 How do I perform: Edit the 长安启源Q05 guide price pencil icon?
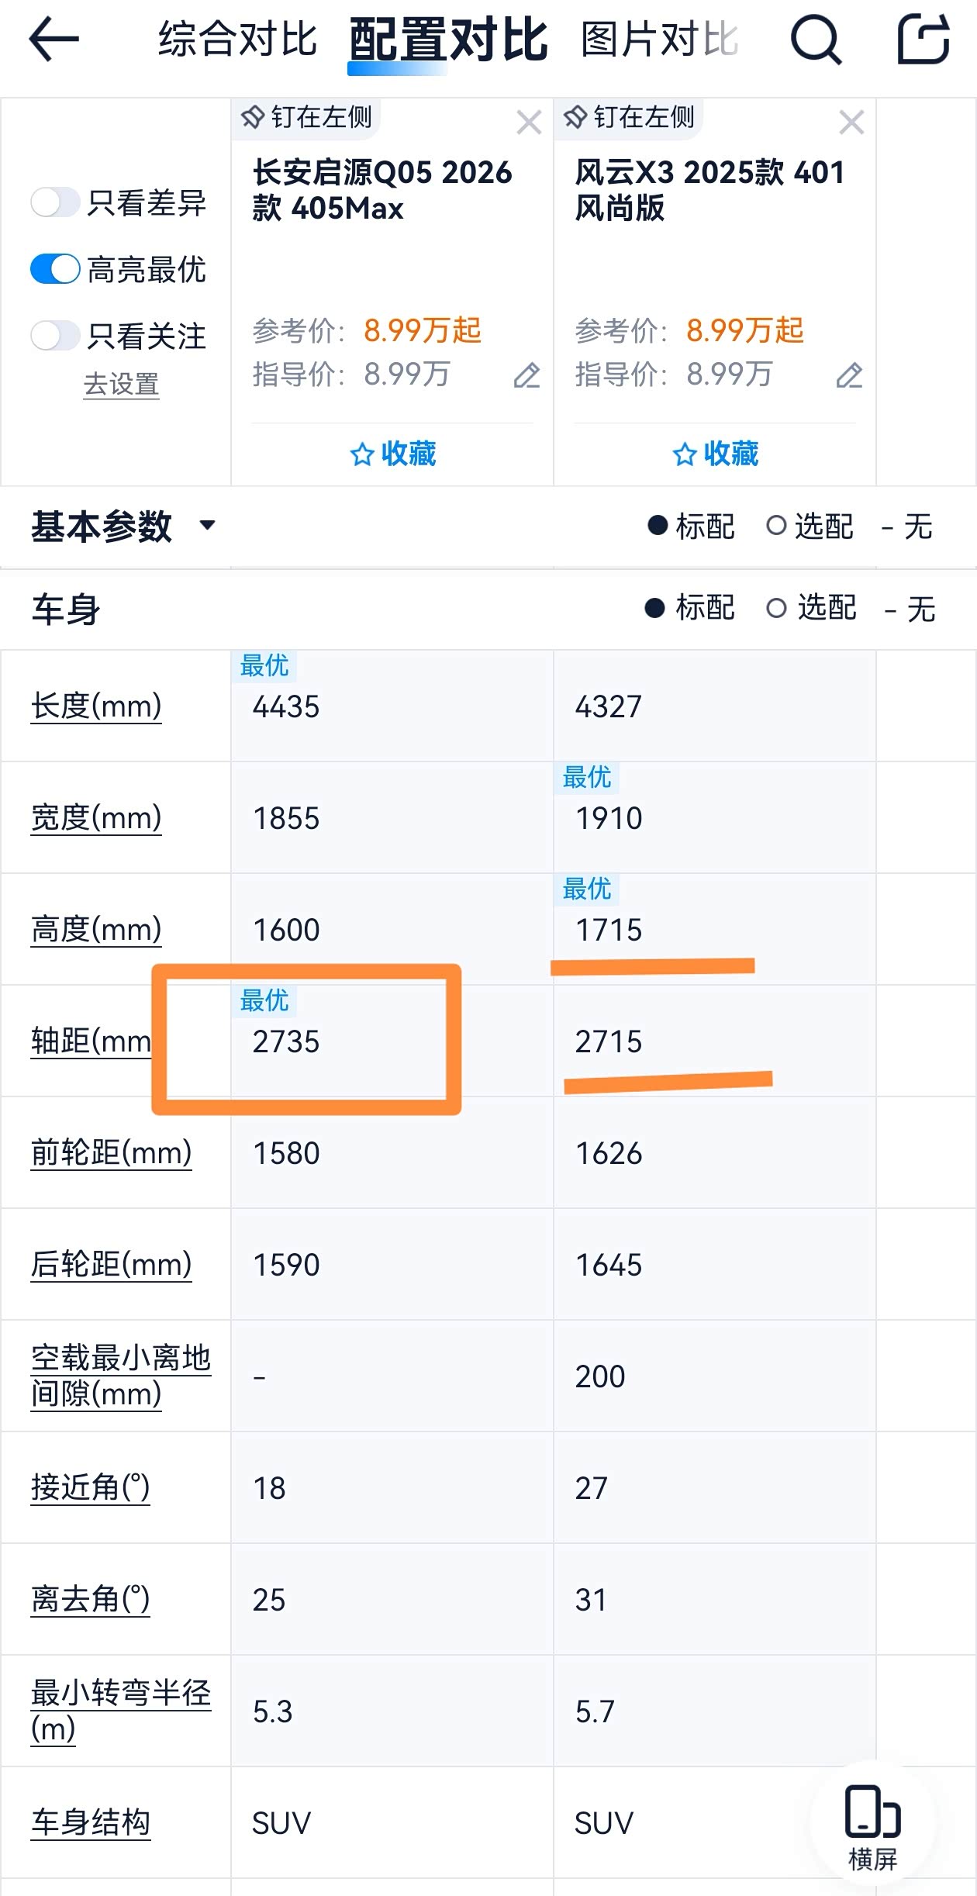pos(526,375)
